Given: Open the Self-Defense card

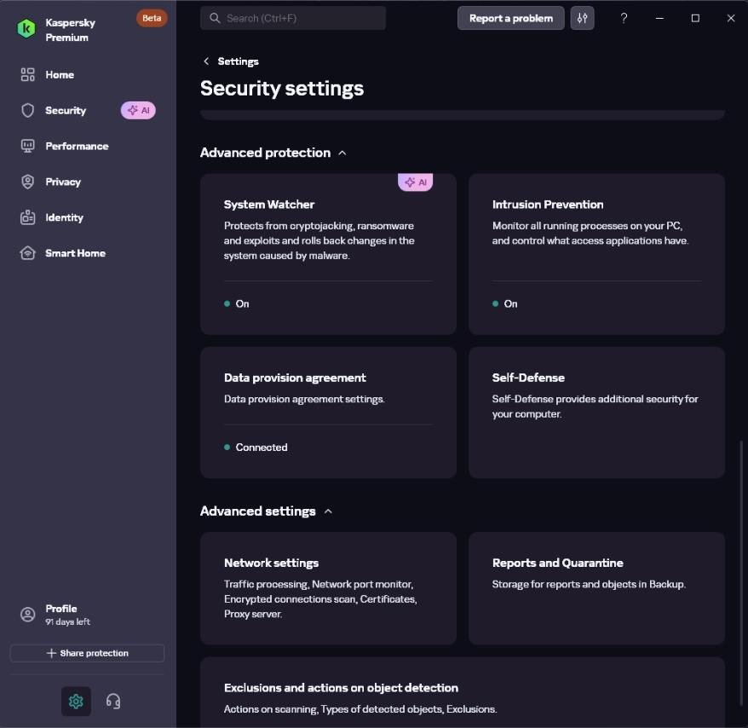Looking at the screenshot, I should 596,413.
